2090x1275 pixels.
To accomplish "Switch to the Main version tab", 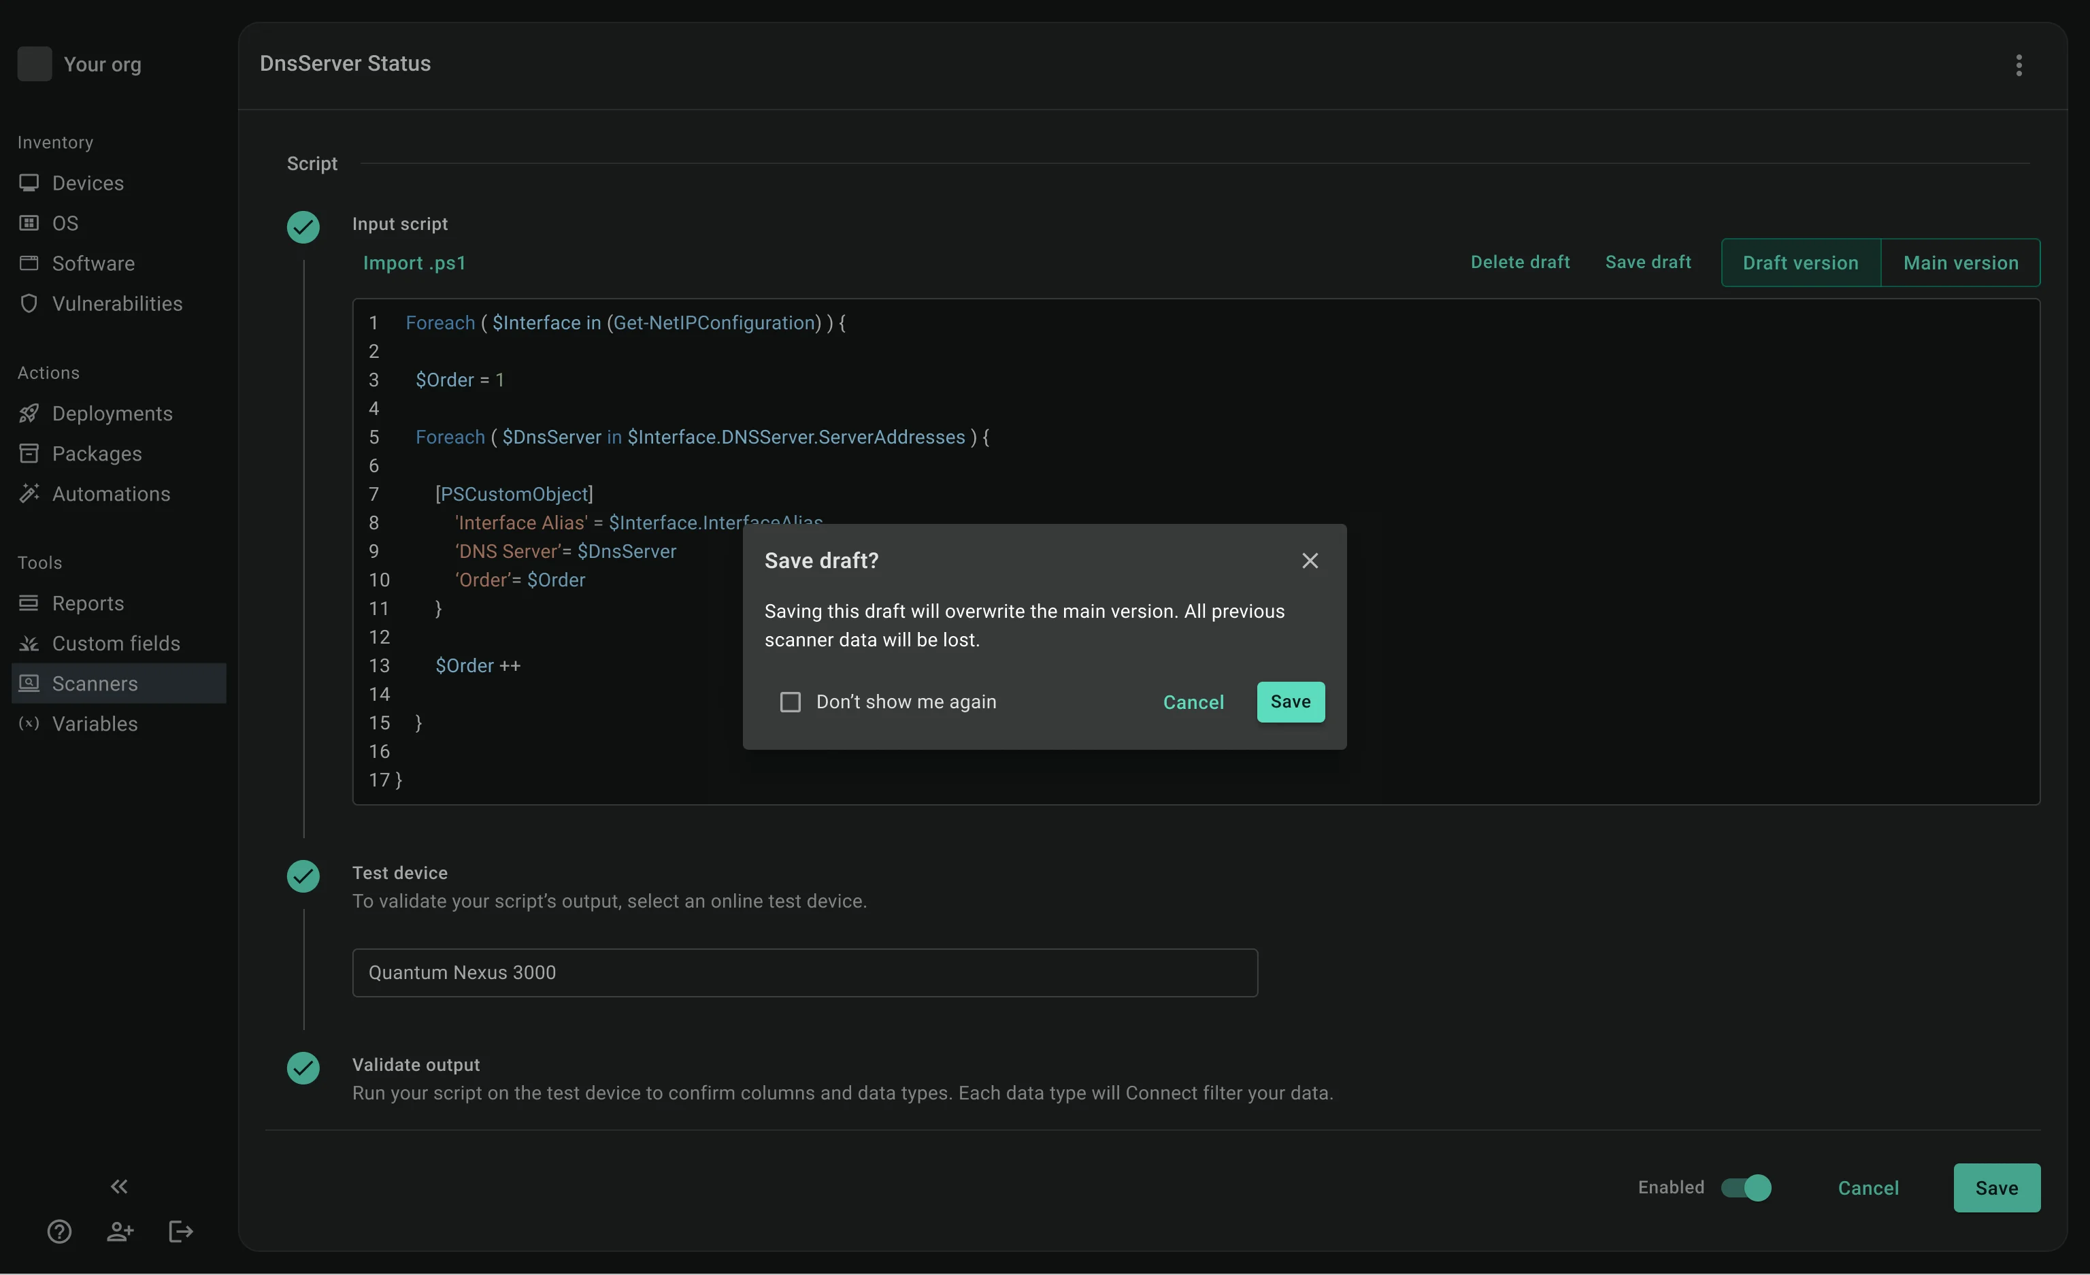I will pyautogui.click(x=1960, y=263).
